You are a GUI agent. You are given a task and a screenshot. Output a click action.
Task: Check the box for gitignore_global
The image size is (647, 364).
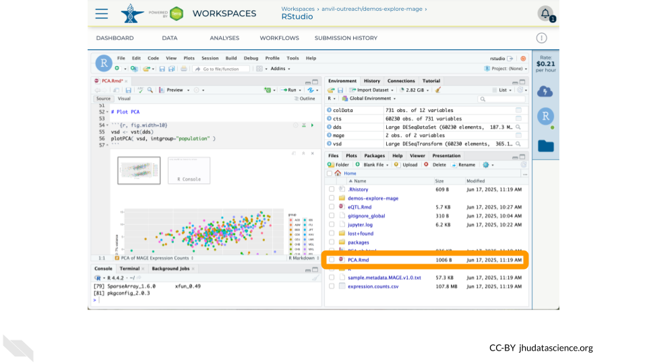(x=332, y=216)
